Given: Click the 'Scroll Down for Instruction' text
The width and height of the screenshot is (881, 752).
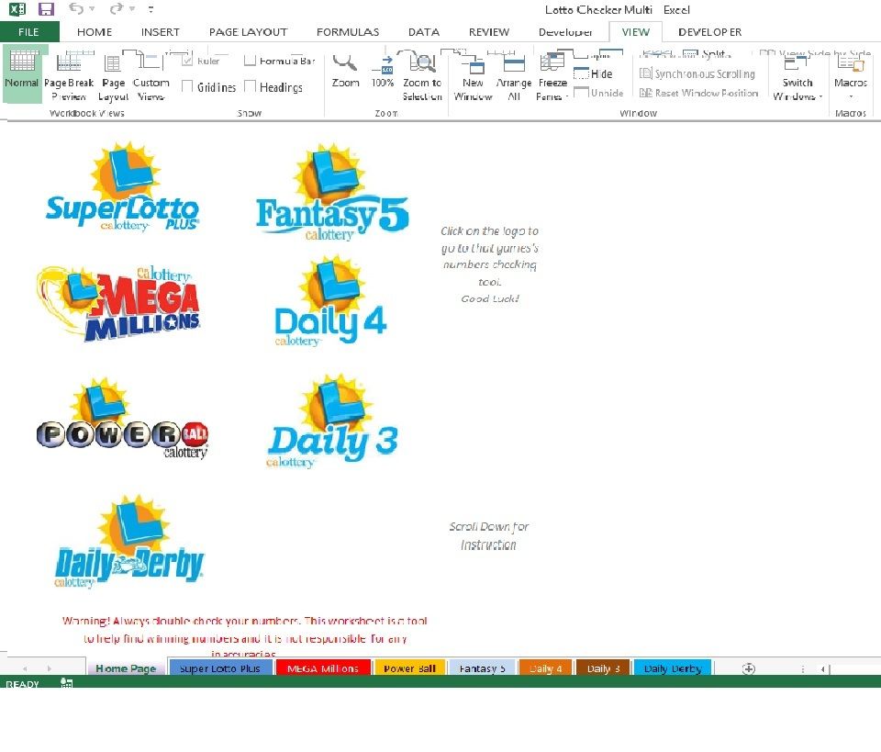Looking at the screenshot, I should 489,535.
